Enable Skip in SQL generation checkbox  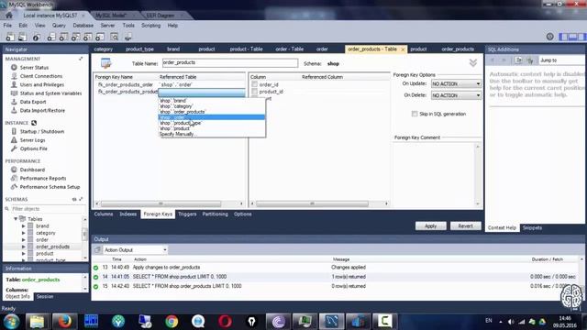coord(415,114)
